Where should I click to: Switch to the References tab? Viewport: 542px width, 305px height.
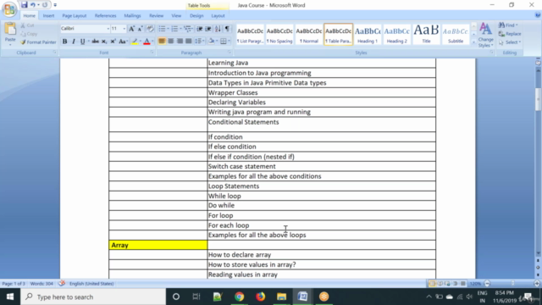105,15
